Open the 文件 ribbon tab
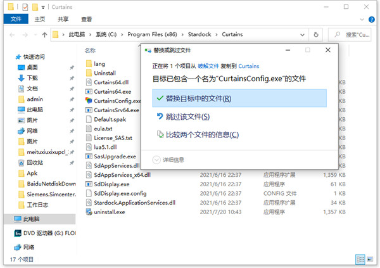 [16, 19]
